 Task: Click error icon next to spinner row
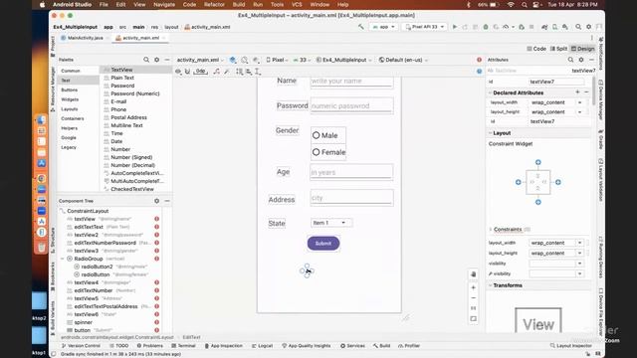156,322
